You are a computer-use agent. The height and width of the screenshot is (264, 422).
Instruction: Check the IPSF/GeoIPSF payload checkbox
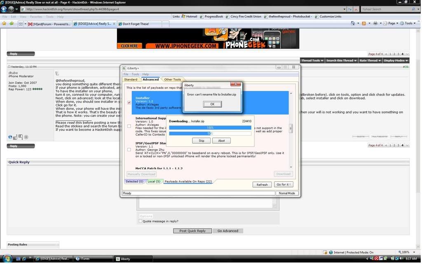pos(129,150)
